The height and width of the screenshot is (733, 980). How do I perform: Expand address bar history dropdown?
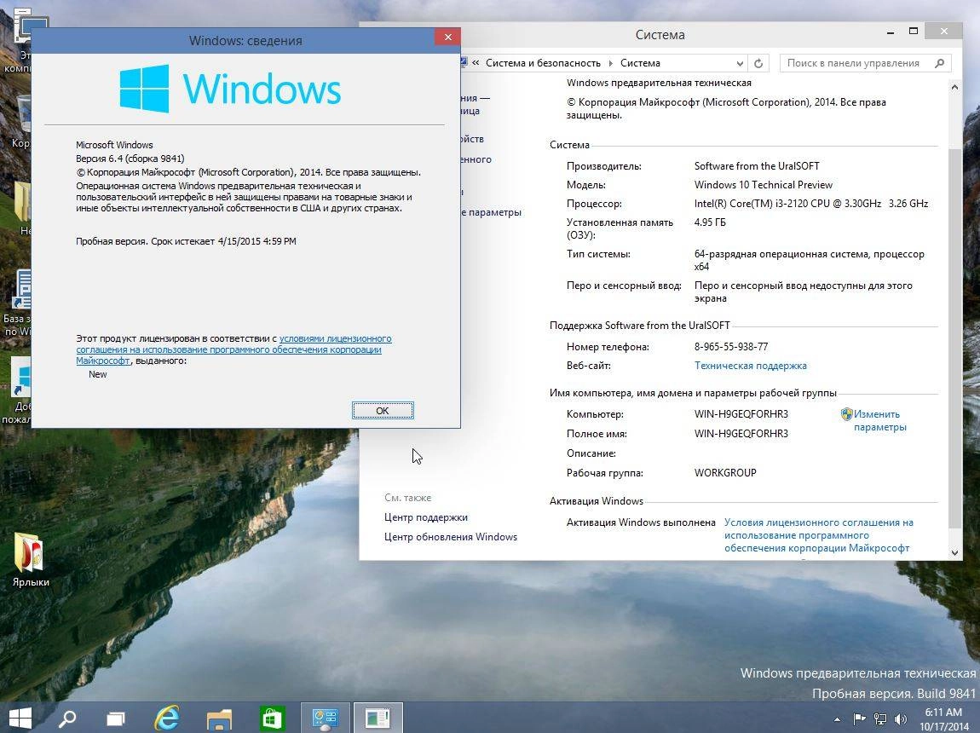pyautogui.click(x=740, y=63)
